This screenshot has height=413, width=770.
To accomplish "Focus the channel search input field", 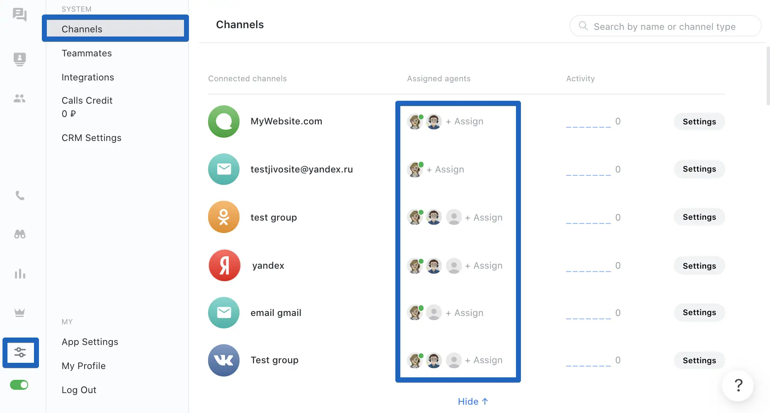I will tap(665, 26).
